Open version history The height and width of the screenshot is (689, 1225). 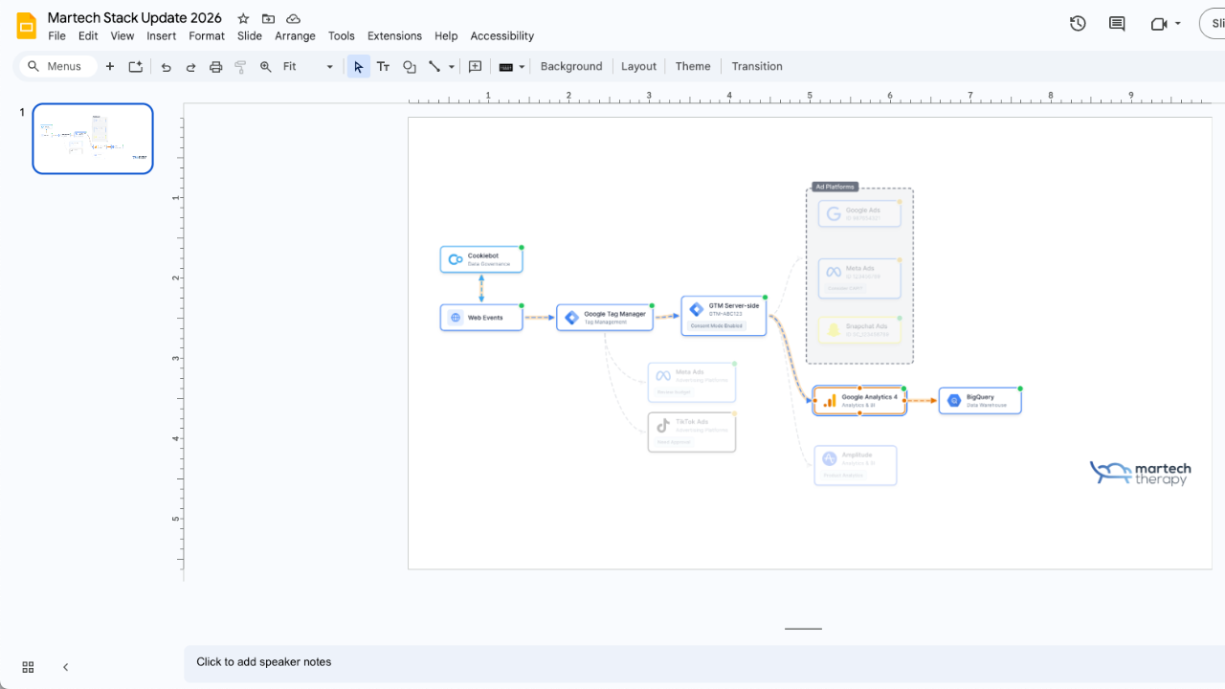point(1077,24)
